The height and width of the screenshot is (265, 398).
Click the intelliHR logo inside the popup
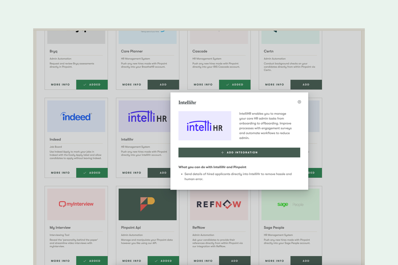(x=205, y=126)
